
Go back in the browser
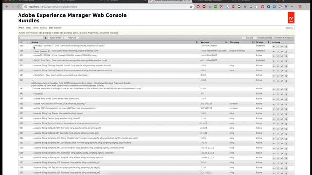[7, 7]
